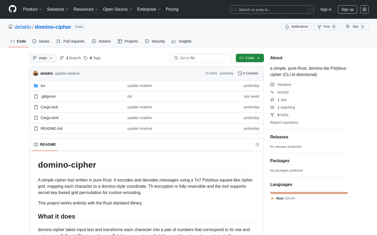Open the delaklo owner link

tap(23, 27)
